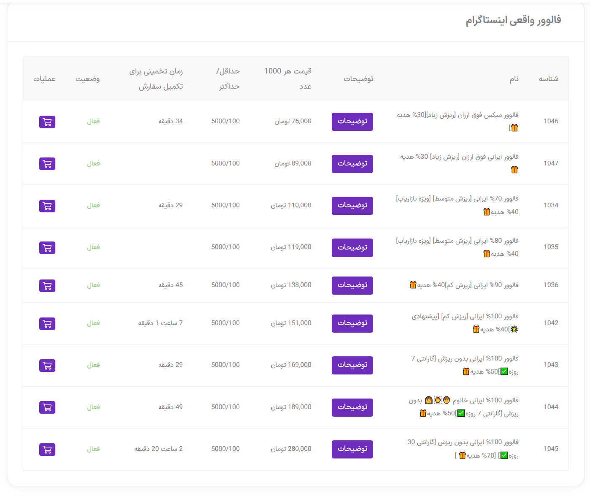Click the cart icon for service 1045

[x=47, y=450]
